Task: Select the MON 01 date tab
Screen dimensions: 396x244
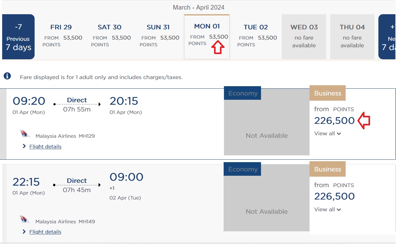Action: 207,36
